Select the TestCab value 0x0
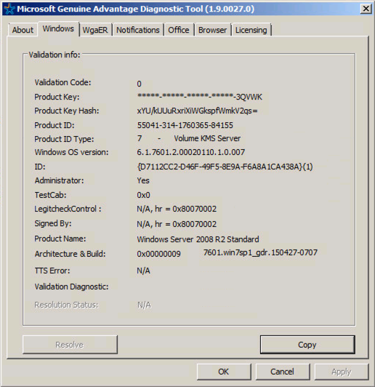 [x=143, y=195]
